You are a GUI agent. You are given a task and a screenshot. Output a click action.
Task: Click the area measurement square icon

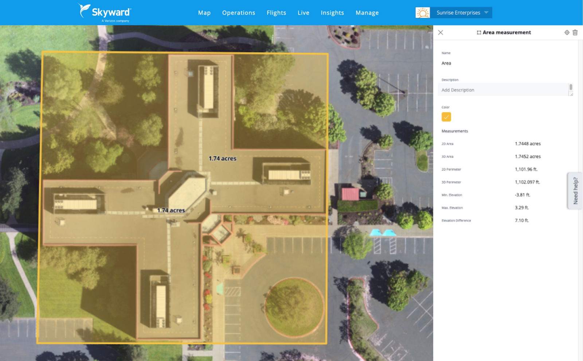tap(479, 32)
